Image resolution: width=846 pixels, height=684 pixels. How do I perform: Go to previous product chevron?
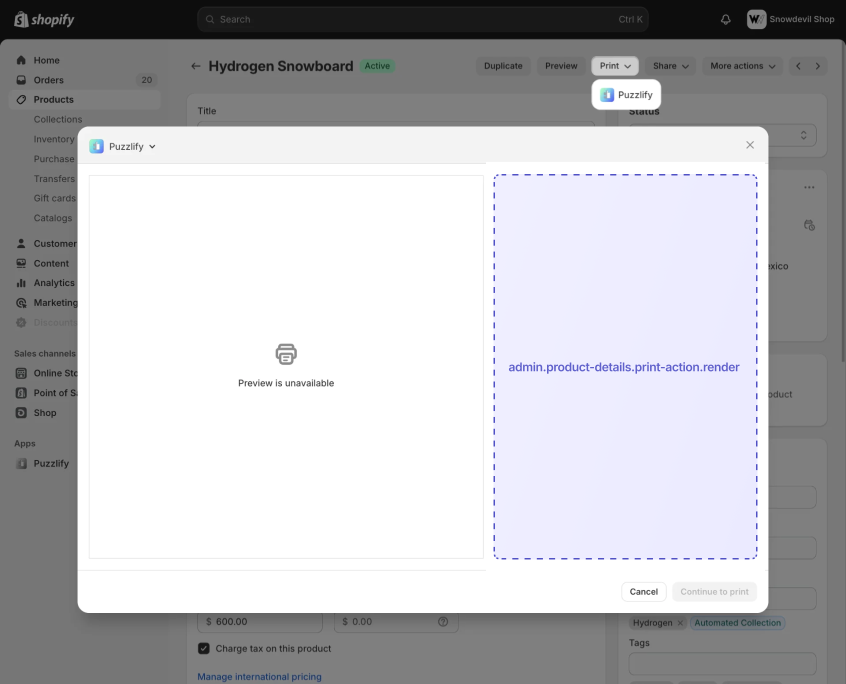pyautogui.click(x=798, y=66)
